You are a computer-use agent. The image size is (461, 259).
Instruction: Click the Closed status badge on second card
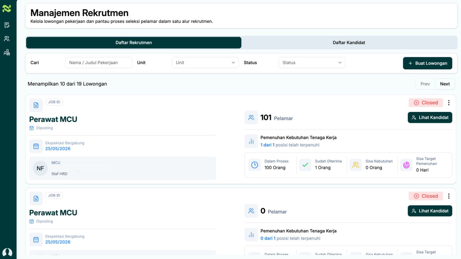coord(426,196)
